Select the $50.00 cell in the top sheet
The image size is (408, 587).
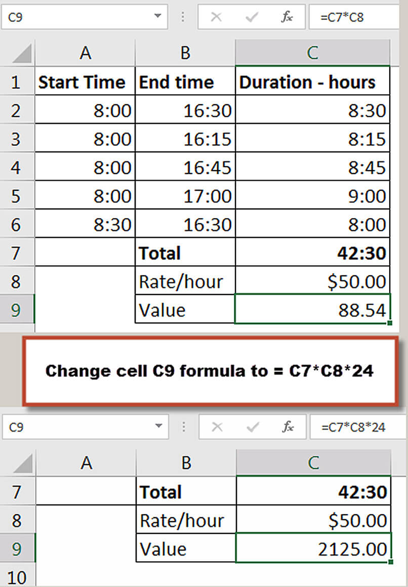312,281
